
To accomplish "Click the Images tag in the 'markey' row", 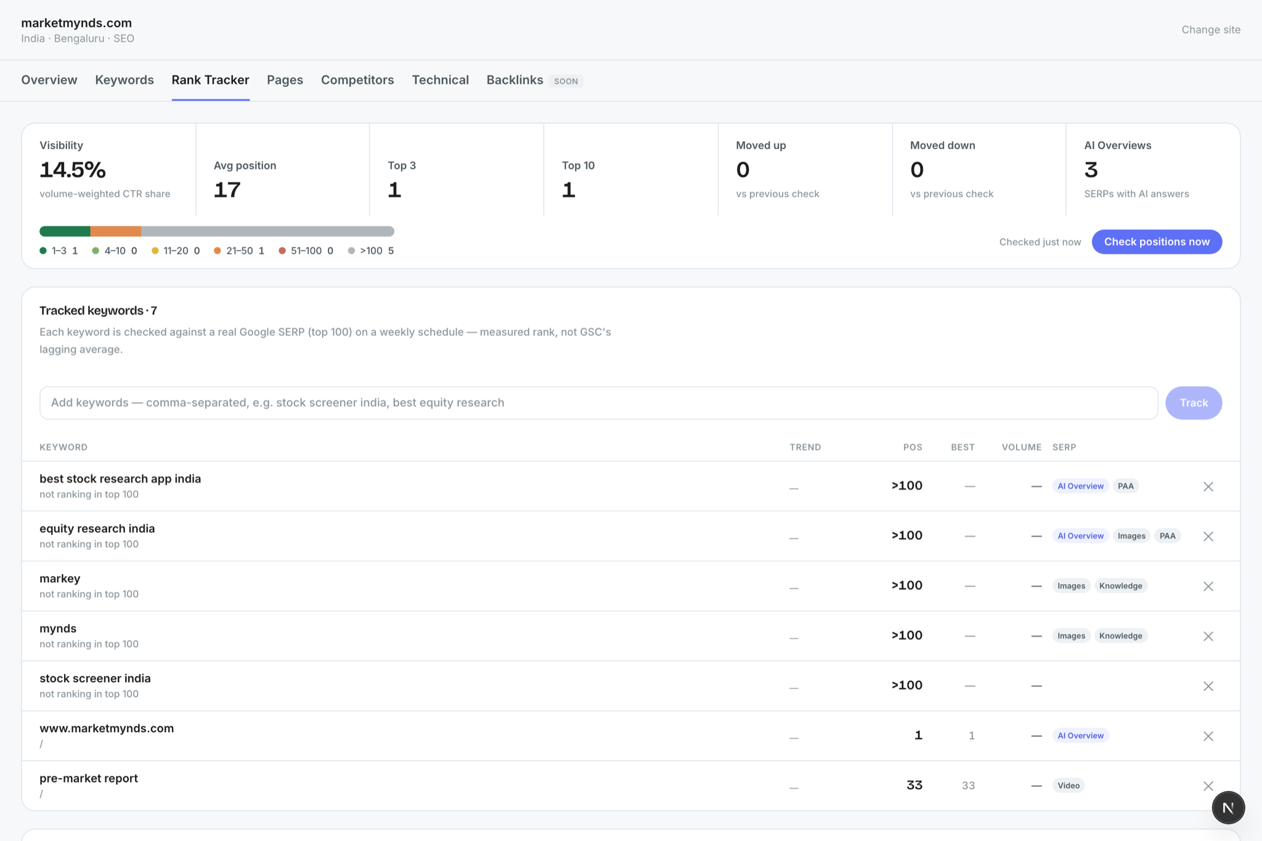I will 1071,586.
